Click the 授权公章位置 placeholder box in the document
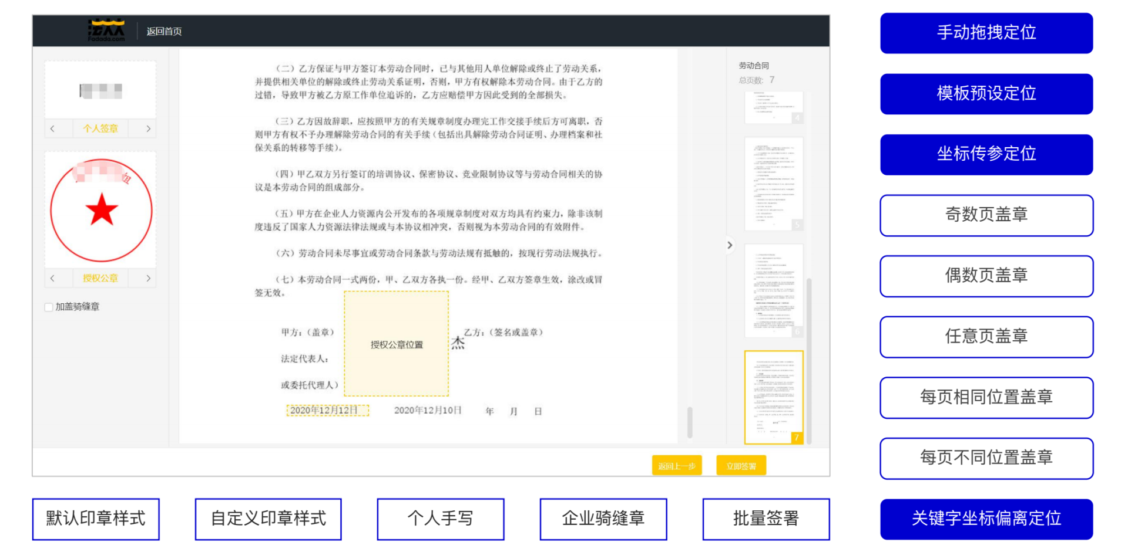1128x552 pixels. (397, 344)
